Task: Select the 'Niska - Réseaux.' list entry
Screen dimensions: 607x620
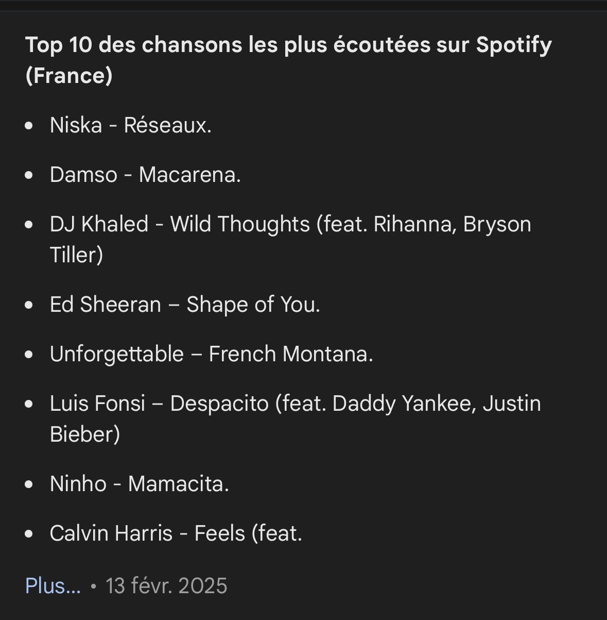Action: point(131,125)
